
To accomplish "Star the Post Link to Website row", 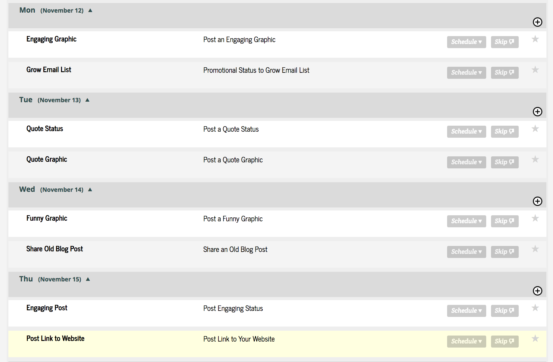I will 535,339.
